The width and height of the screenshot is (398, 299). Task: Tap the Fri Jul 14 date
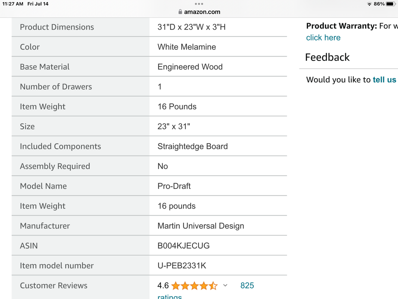click(38, 4)
